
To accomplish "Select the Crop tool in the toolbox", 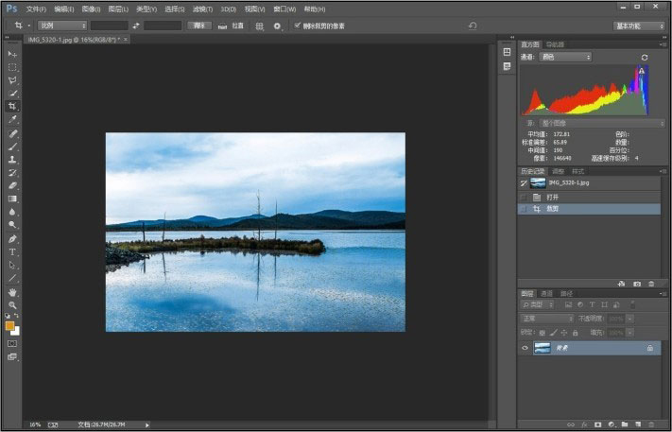I will coord(13,107).
